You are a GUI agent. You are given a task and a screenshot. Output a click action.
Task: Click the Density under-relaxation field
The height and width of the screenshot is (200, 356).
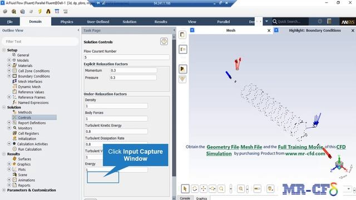(x=116, y=106)
